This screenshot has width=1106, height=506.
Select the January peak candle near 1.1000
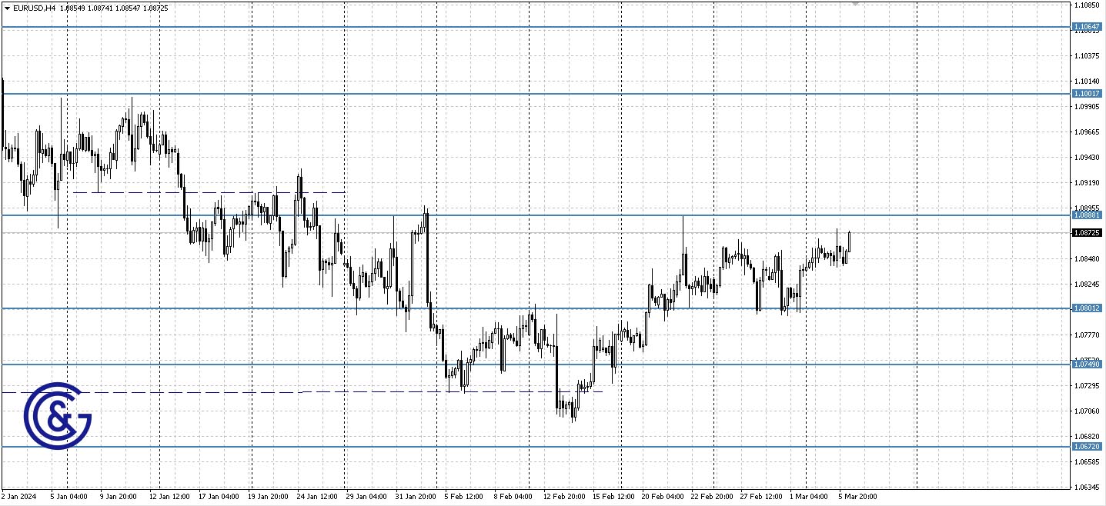click(132, 123)
